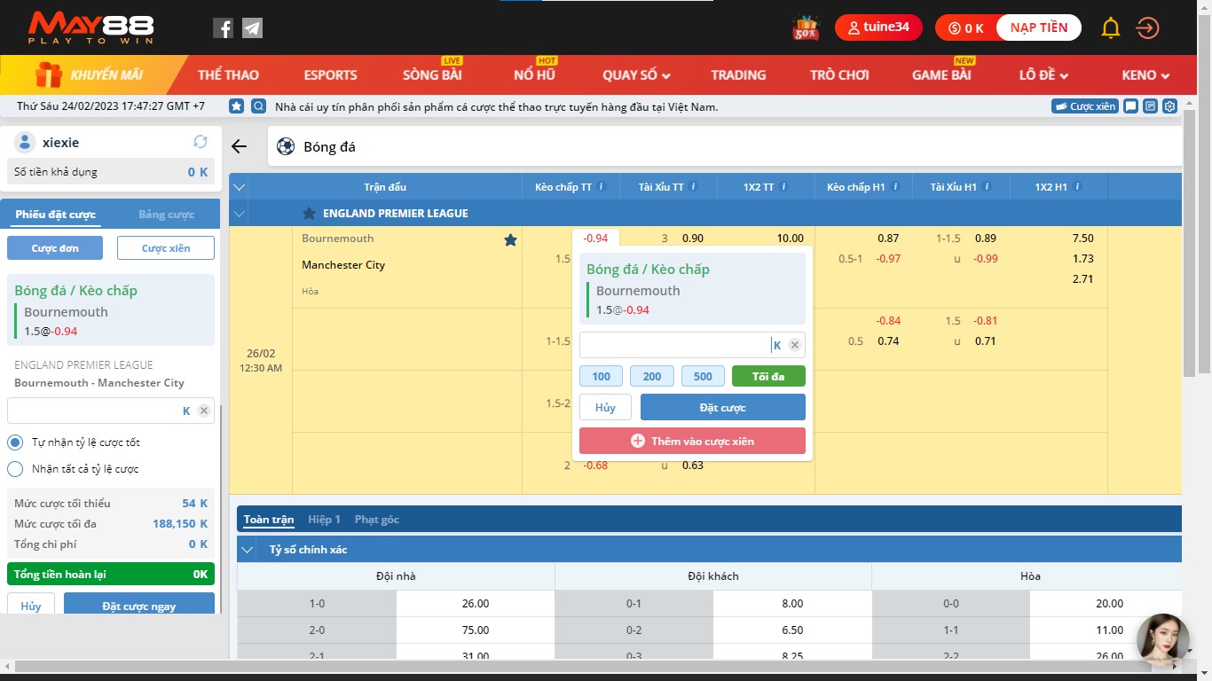This screenshot has height=681, width=1212.
Task: Show info for Kèo chấp TT column
Action: [602, 187]
